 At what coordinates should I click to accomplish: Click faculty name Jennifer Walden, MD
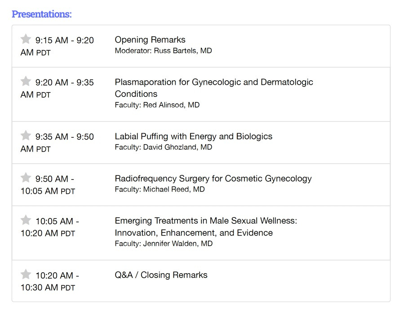click(164, 244)
